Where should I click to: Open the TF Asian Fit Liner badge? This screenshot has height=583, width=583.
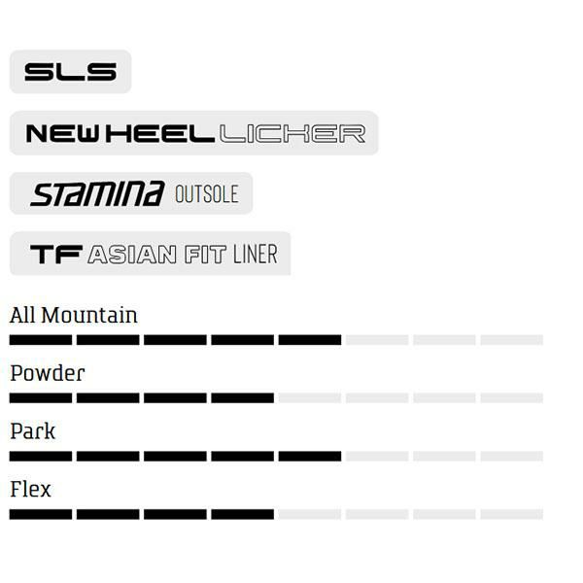pos(150,255)
